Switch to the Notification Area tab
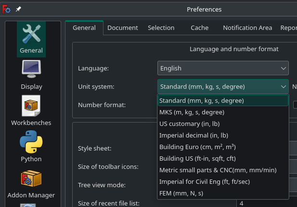The height and width of the screenshot is (207, 297). click(x=247, y=28)
